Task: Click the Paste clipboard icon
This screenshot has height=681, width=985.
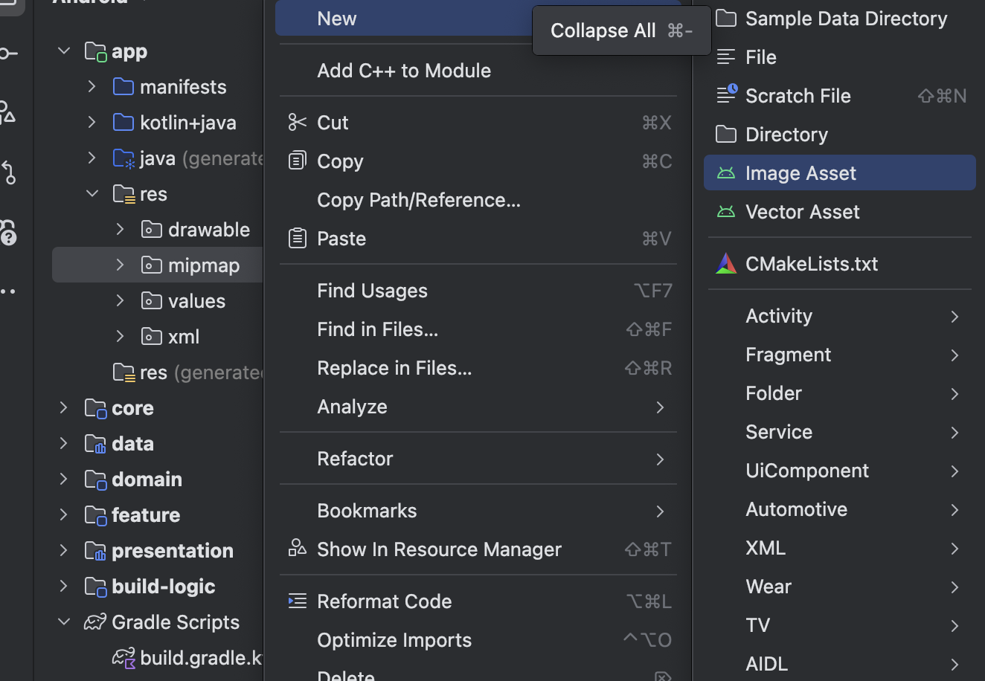Action: click(298, 239)
